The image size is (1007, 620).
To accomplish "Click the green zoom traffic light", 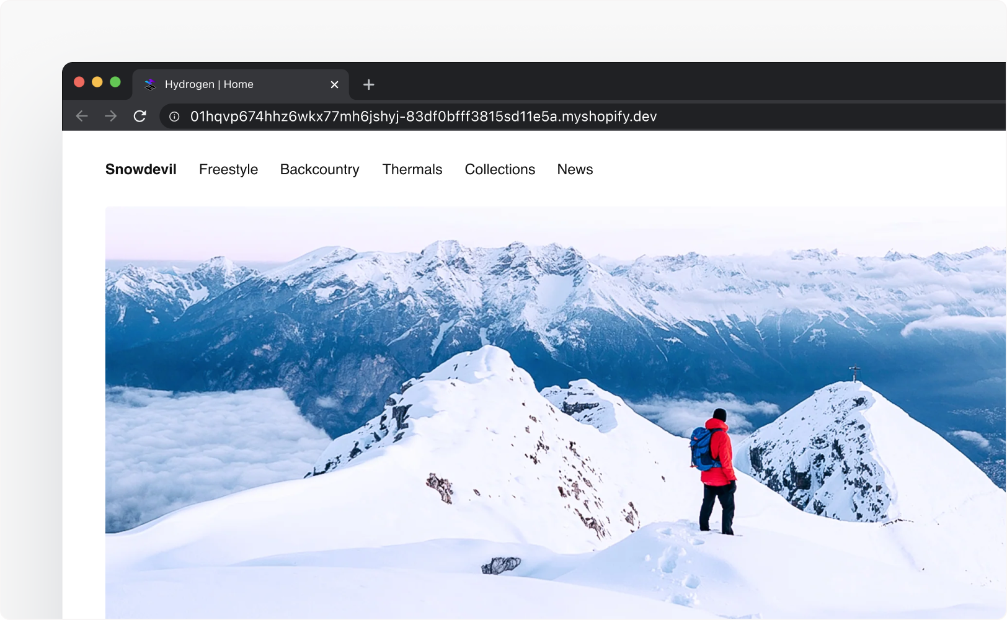I will click(x=116, y=81).
